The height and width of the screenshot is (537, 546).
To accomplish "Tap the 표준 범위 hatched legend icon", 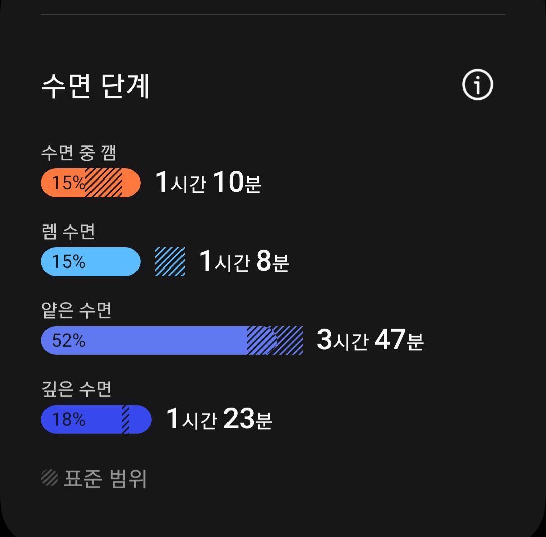I will [x=50, y=478].
